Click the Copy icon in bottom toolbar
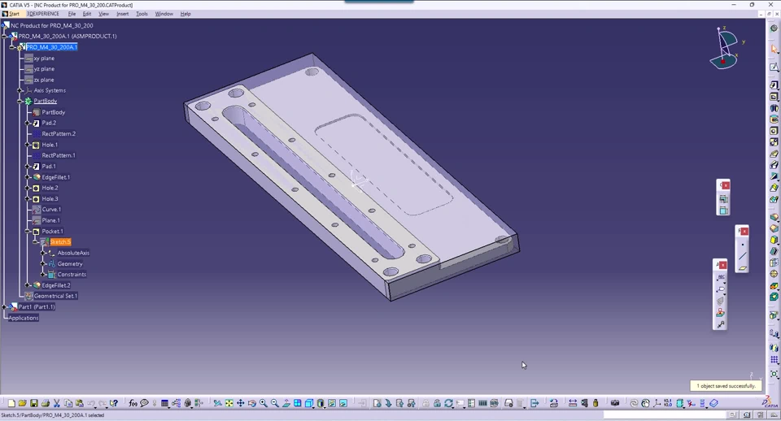The width and height of the screenshot is (781, 421). click(68, 403)
